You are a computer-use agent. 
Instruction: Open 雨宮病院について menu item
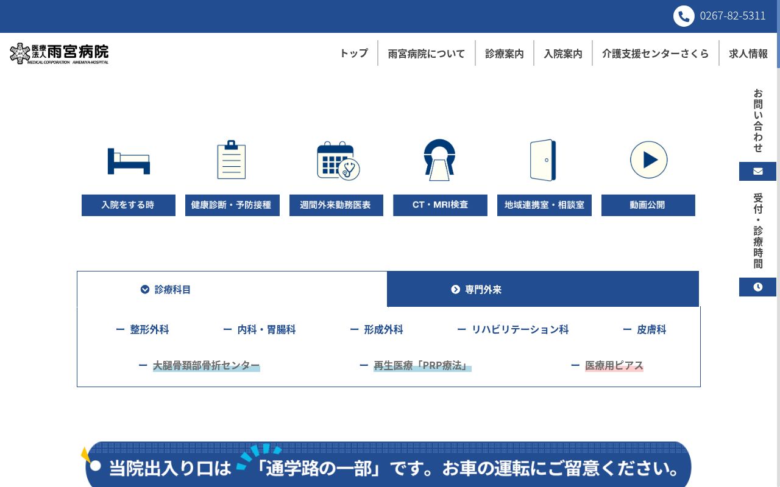(427, 53)
